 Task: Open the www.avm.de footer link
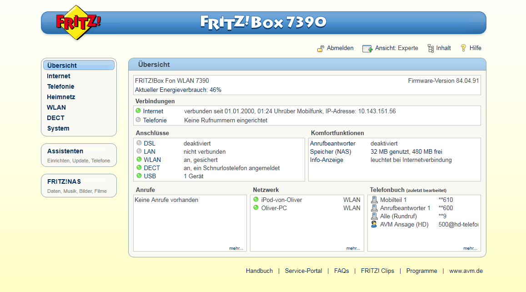(x=466, y=271)
